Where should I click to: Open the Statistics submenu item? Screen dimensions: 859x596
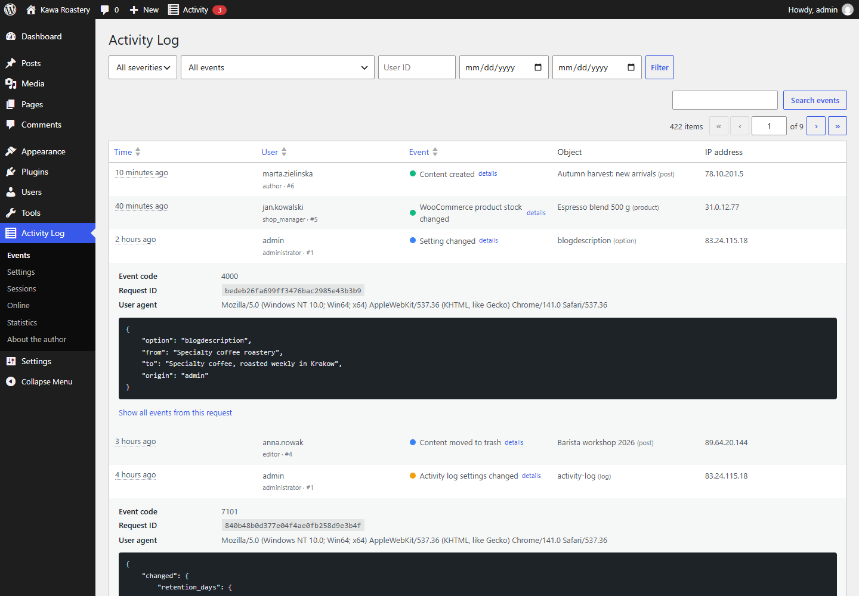(x=22, y=322)
